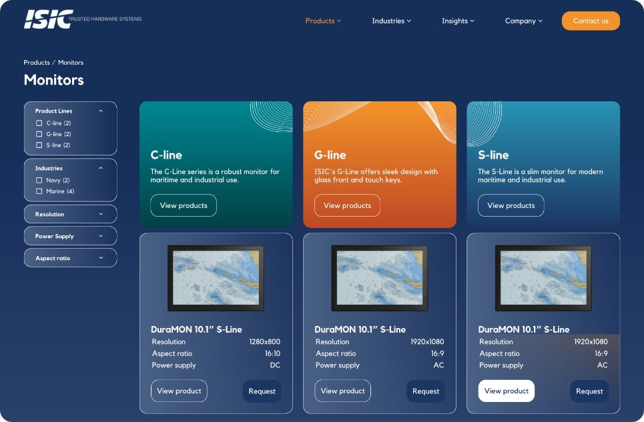Select the Marine industry checkbox
Viewport: 644px width, 422px height.
(x=39, y=191)
